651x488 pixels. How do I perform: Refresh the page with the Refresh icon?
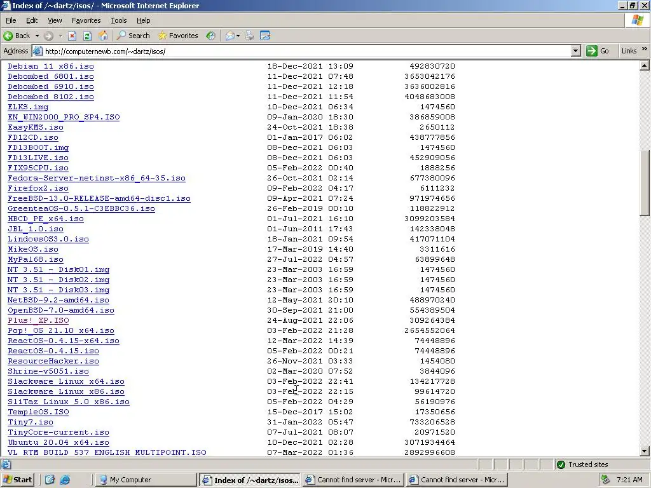pyautogui.click(x=87, y=36)
